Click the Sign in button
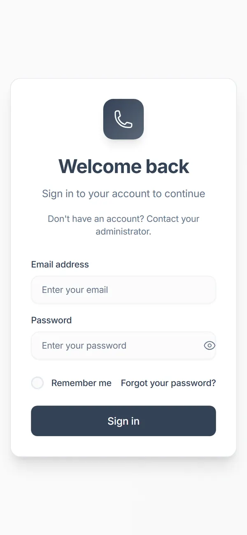Image resolution: width=247 pixels, height=535 pixels. 123,421
